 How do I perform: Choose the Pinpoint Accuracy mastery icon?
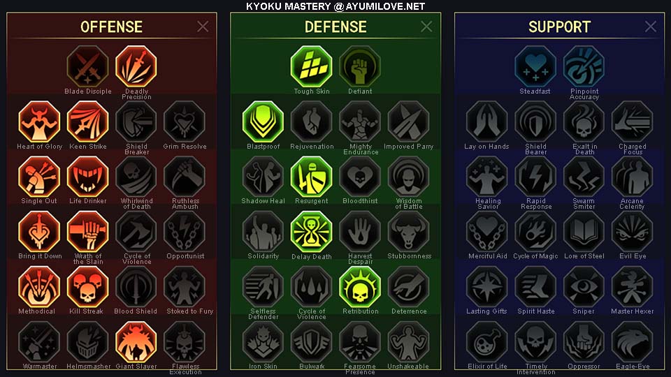point(584,67)
